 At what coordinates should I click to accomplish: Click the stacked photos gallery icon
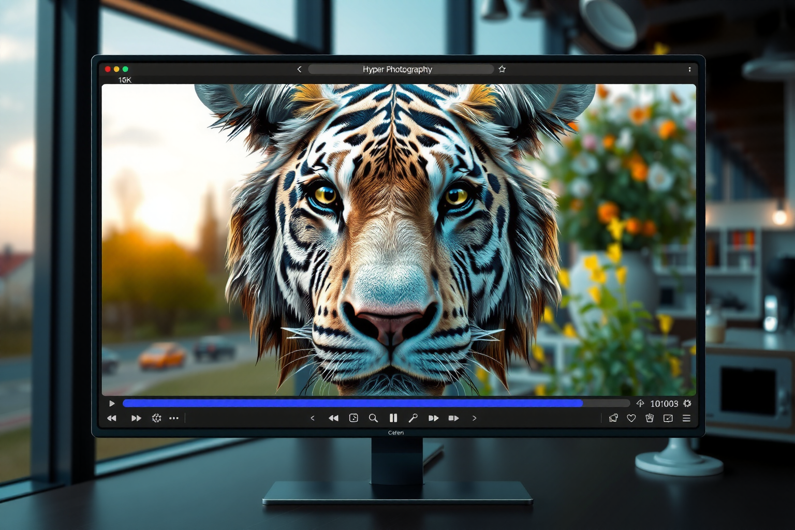pos(613,418)
